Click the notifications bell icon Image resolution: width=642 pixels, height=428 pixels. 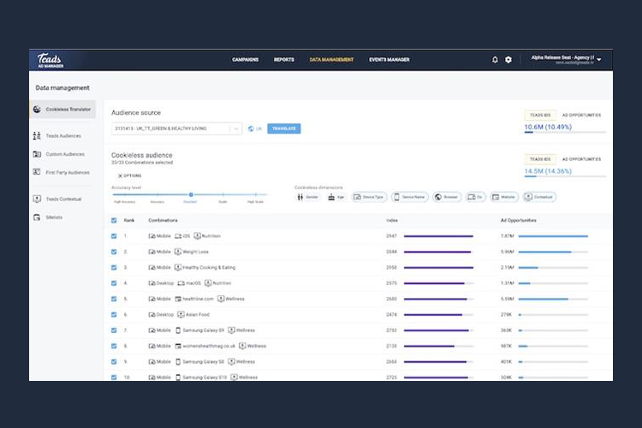click(x=495, y=60)
